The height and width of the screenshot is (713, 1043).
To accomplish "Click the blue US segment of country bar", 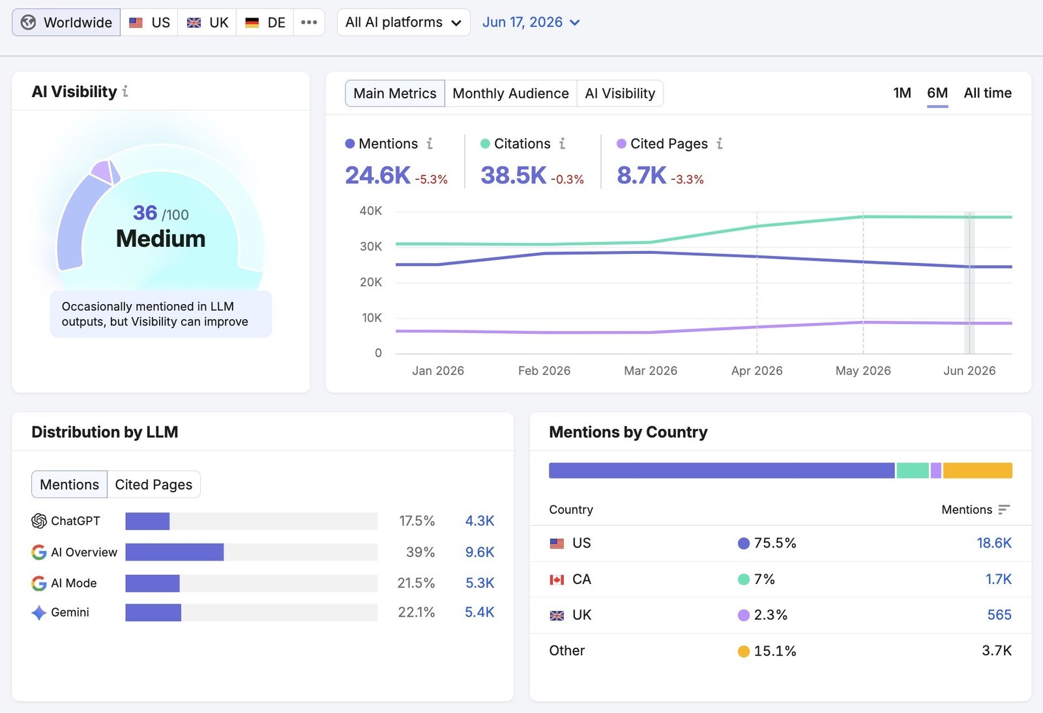I will [x=722, y=471].
